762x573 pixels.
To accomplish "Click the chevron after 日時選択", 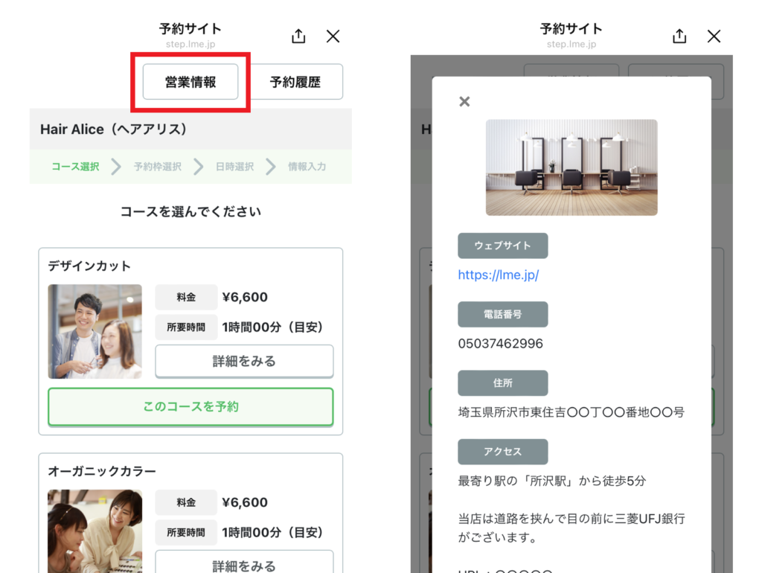I will [x=271, y=167].
